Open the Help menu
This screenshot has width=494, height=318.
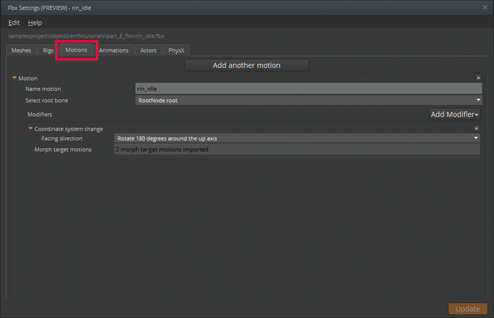click(35, 22)
